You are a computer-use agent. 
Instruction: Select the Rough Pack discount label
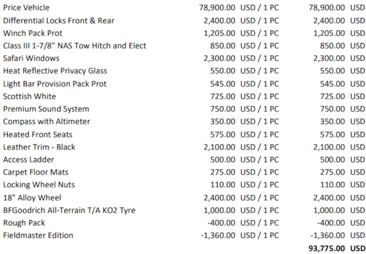24,223
